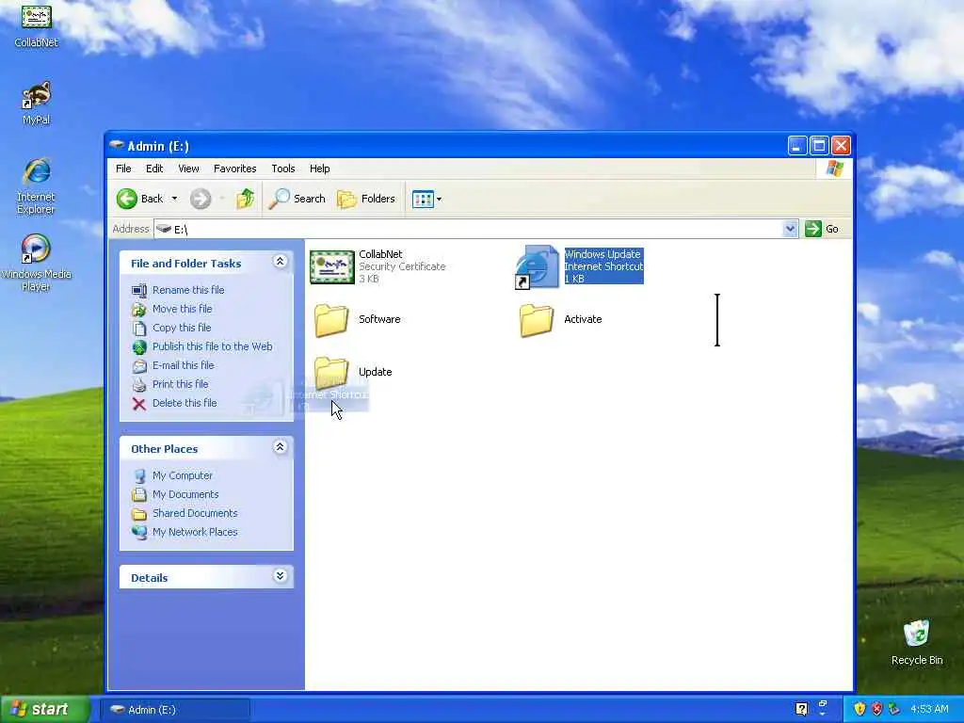Click Move this file
The width and height of the screenshot is (964, 723).
click(x=182, y=309)
